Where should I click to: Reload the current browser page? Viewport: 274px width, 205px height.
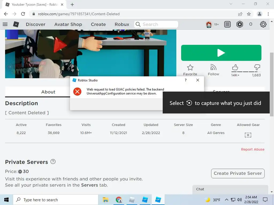(x=23, y=14)
